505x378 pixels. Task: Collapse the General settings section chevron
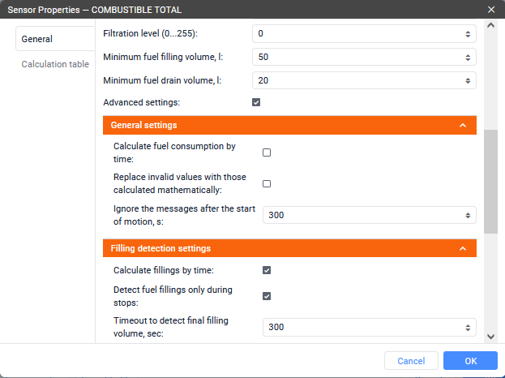pyautogui.click(x=462, y=126)
